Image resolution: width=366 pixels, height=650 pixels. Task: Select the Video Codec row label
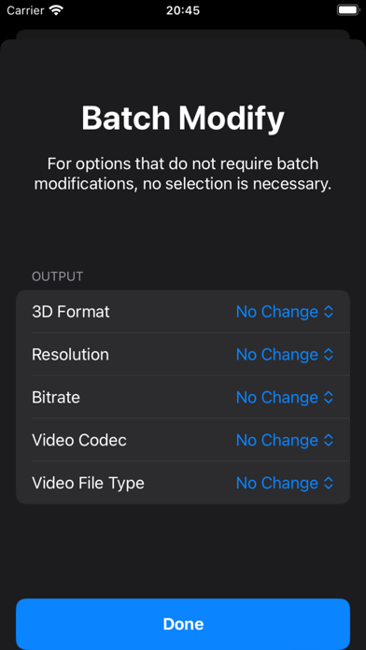coord(79,440)
